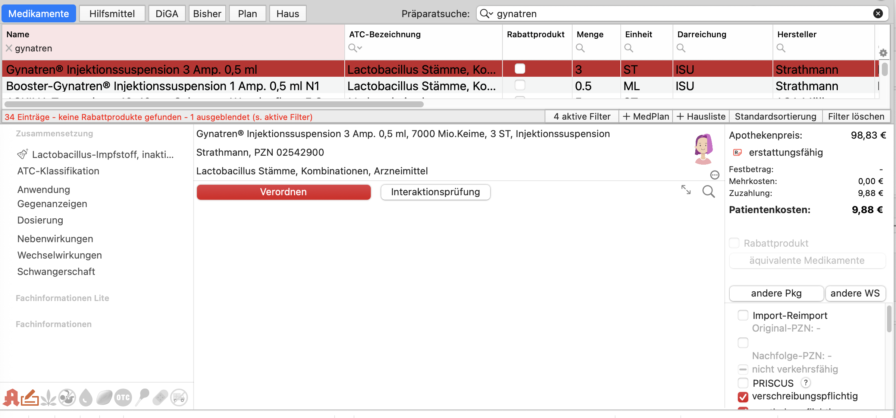Click the OTC round icon

tap(123, 398)
